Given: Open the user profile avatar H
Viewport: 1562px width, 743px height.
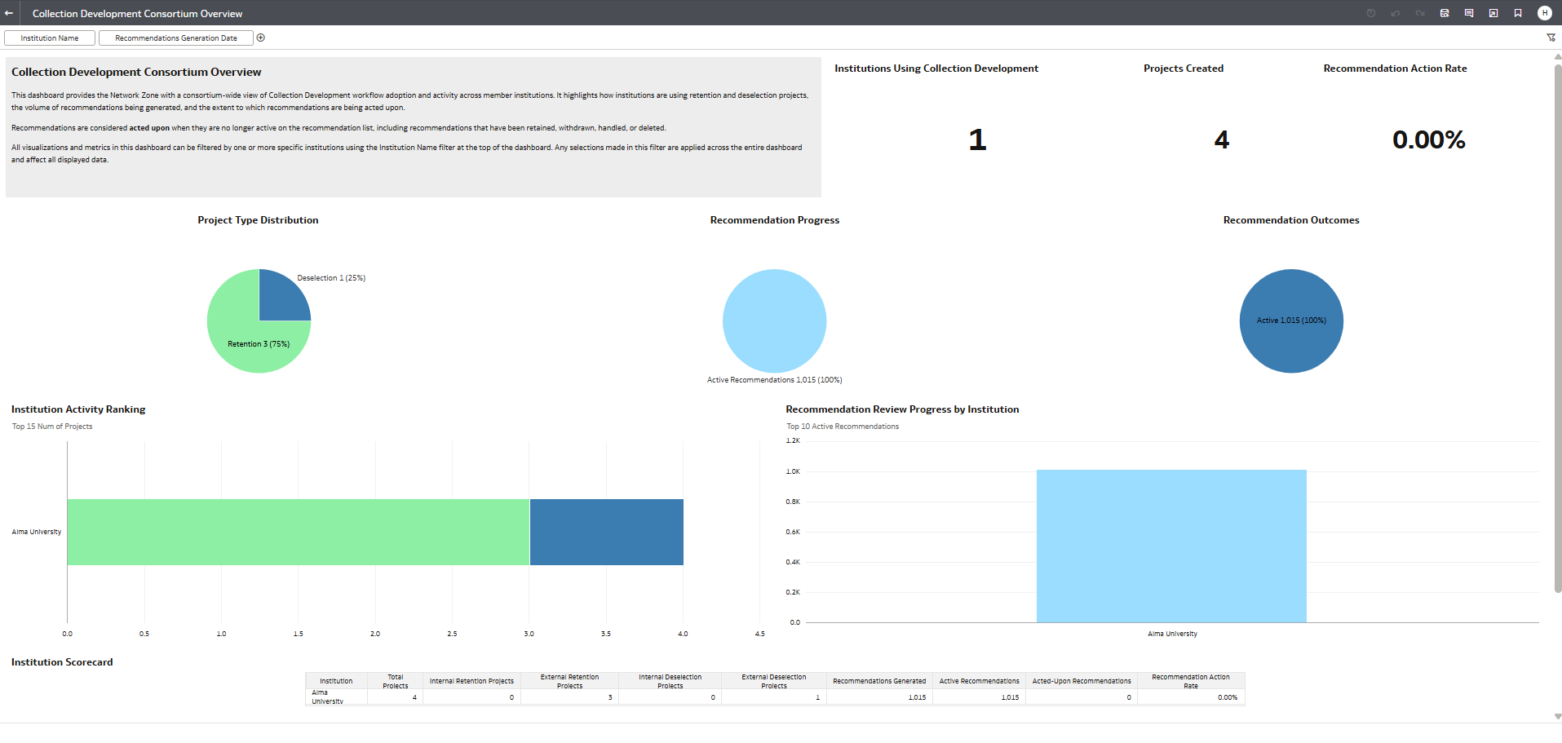Looking at the screenshot, I should (1544, 13).
